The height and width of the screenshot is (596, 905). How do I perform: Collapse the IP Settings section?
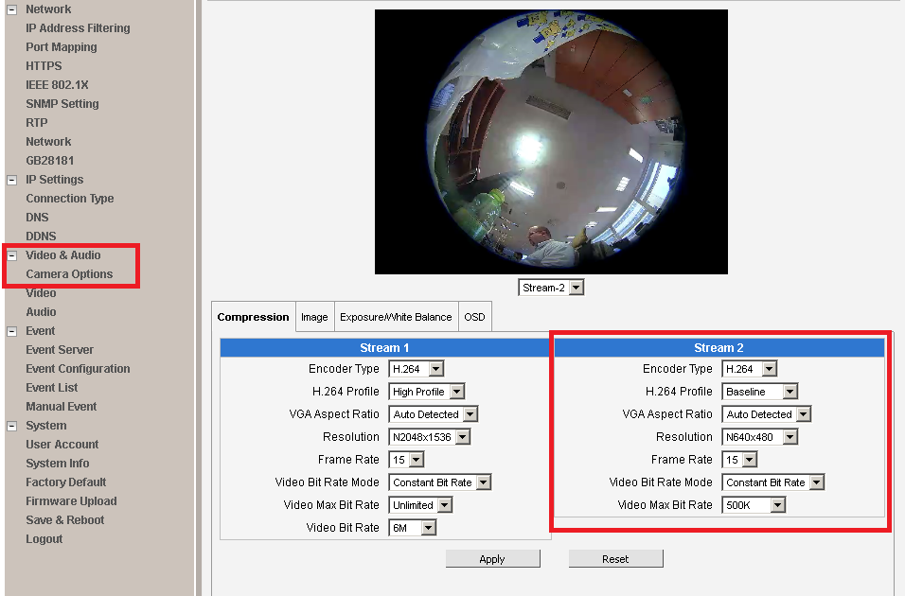click(11, 180)
